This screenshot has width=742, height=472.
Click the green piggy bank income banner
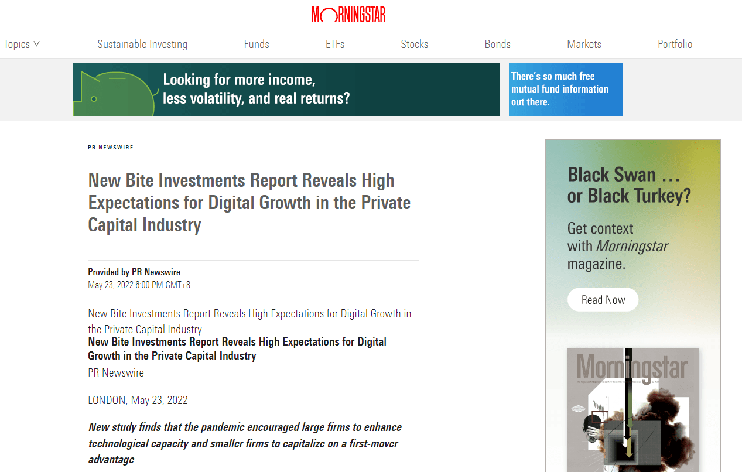[x=286, y=90]
